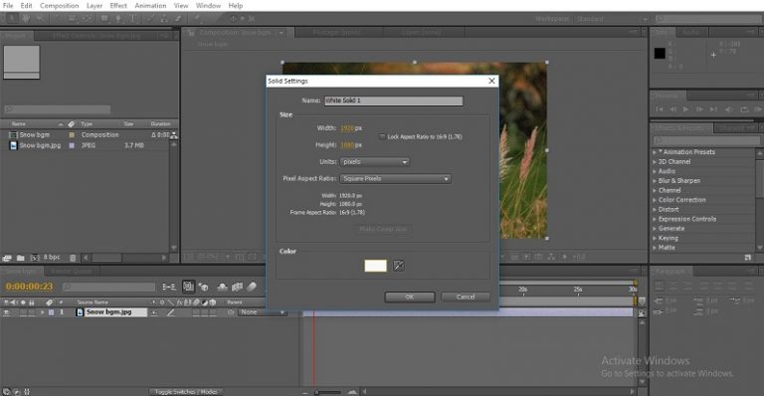Image resolution: width=764 pixels, height=396 pixels.
Task: Open the white color swatch picker
Action: [376, 266]
